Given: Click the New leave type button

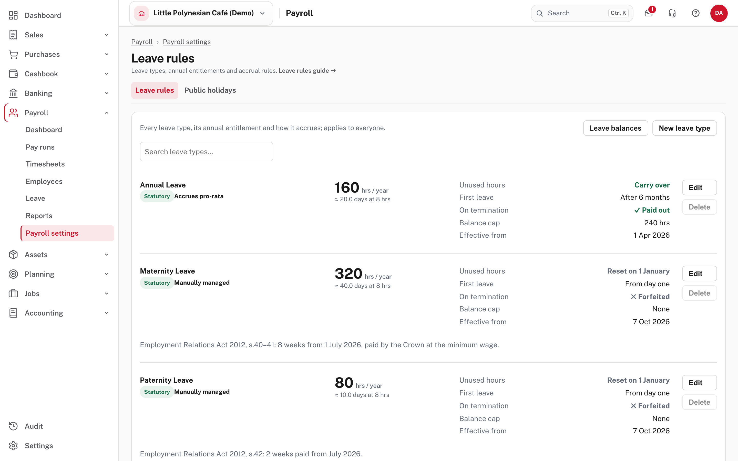Looking at the screenshot, I should point(684,128).
